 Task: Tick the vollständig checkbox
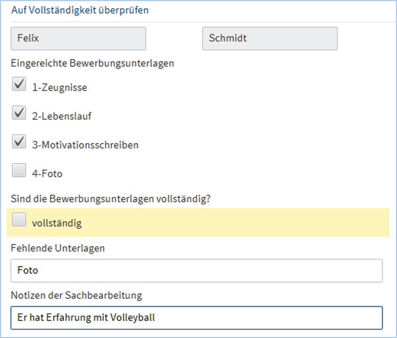click(19, 221)
